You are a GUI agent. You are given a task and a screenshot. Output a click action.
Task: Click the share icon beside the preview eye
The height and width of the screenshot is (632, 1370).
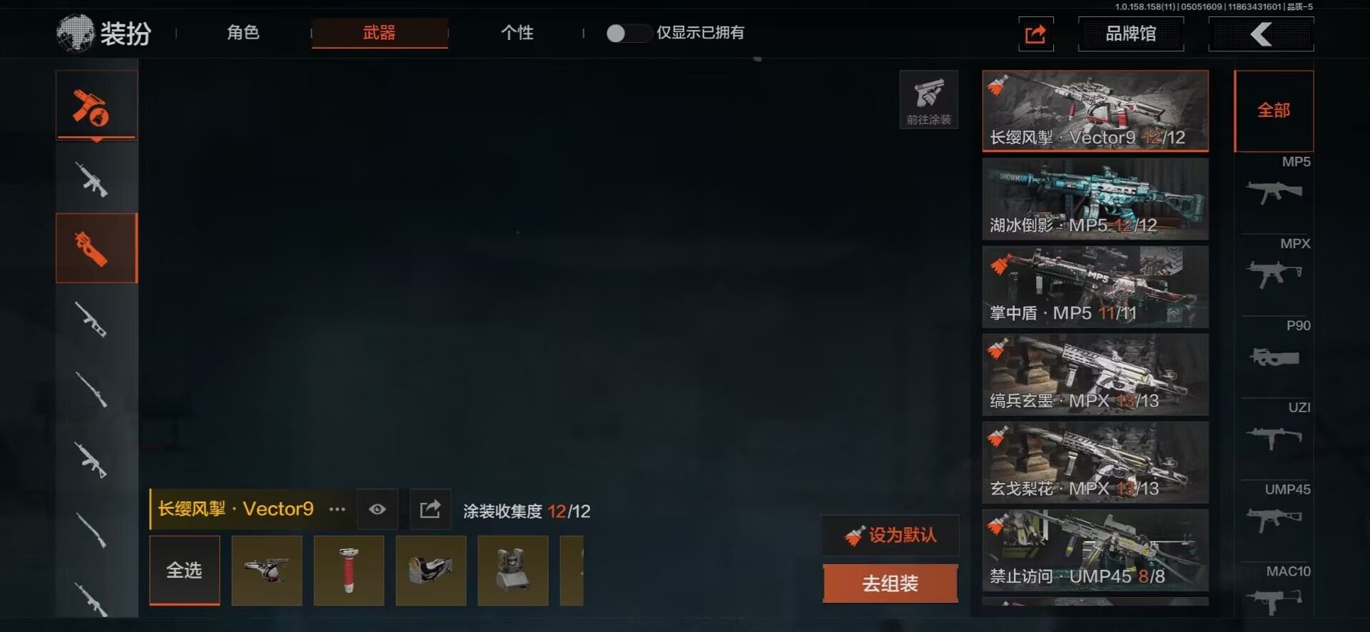coord(430,509)
